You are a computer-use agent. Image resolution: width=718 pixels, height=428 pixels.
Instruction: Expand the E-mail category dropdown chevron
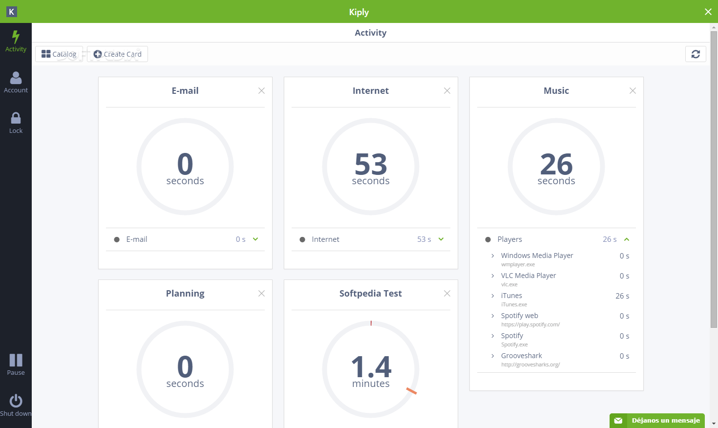click(x=254, y=239)
